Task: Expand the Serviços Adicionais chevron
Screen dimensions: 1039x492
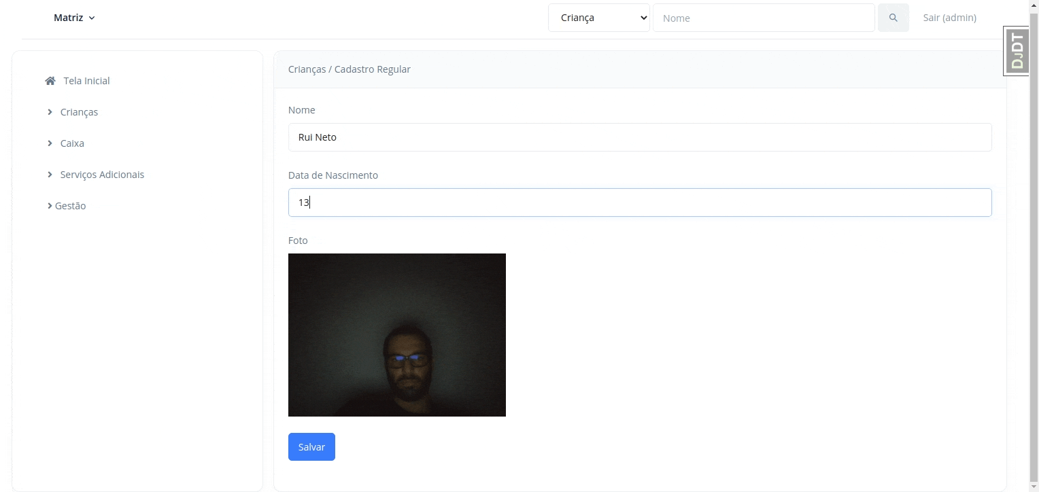Action: 50,175
